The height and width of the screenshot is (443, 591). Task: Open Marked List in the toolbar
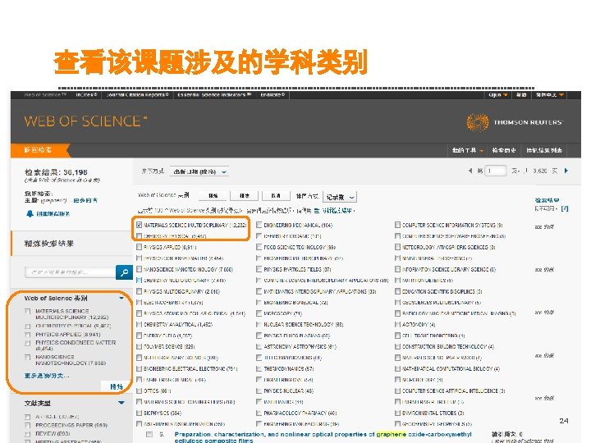544,150
